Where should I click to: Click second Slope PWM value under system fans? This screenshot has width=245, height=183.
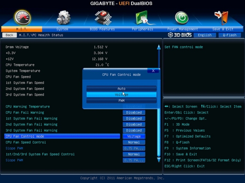(x=134, y=160)
